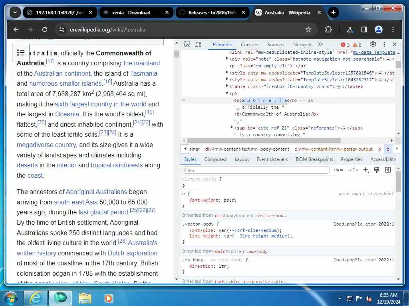Open the Event Listeners tab
409x306 pixels.
(x=272, y=159)
